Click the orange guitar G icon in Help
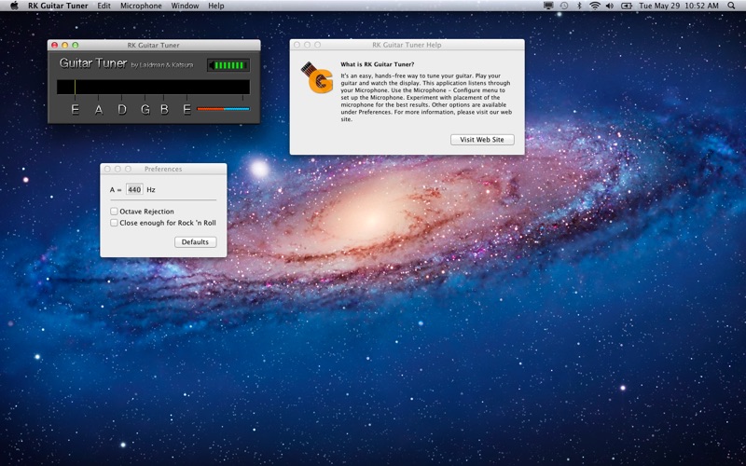The width and height of the screenshot is (746, 466). [317, 77]
